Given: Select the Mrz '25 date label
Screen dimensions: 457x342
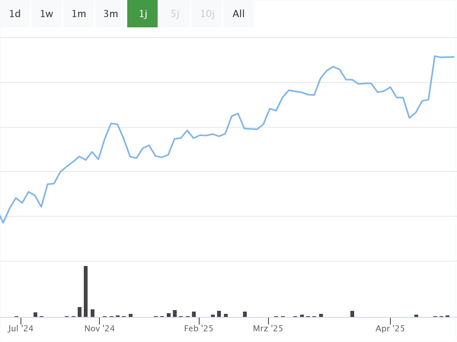Looking at the screenshot, I should [268, 328].
